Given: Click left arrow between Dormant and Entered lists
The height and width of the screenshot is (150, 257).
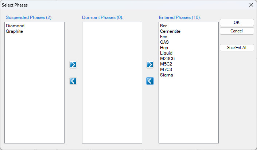Looking at the screenshot, I should (150, 81).
